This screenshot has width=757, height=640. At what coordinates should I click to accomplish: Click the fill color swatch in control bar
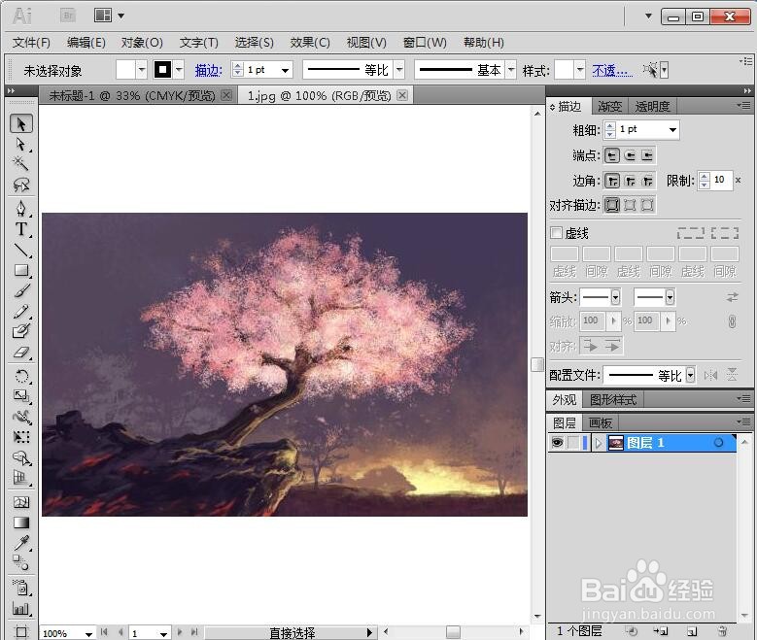(x=126, y=70)
